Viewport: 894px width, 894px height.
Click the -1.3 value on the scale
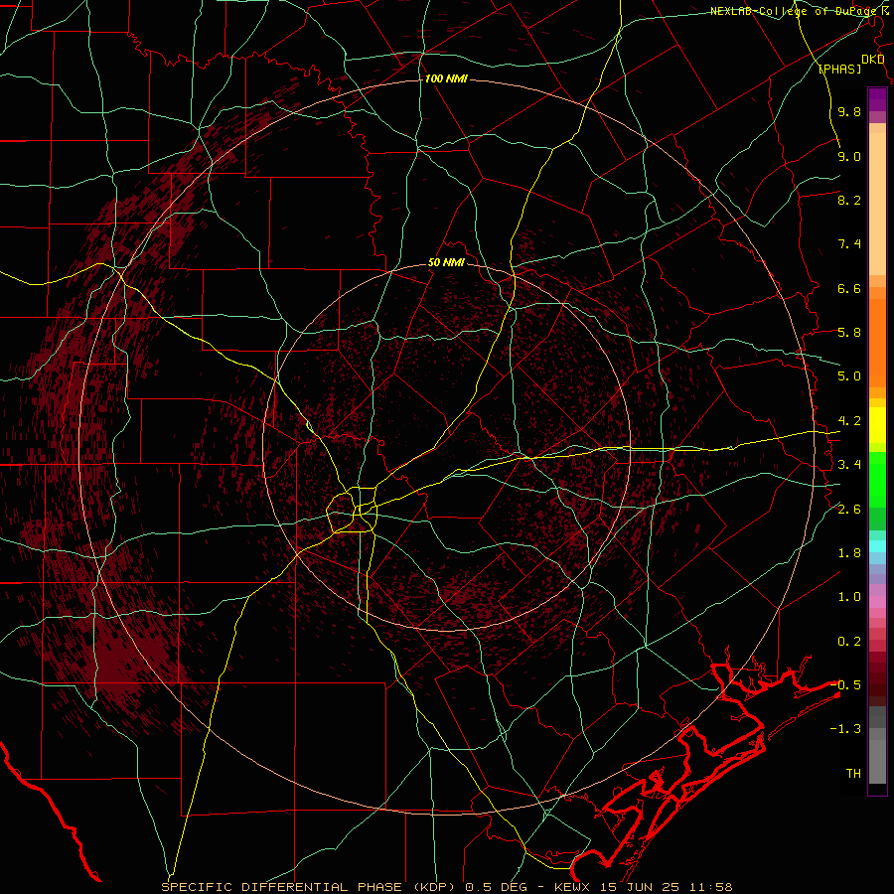(x=846, y=729)
